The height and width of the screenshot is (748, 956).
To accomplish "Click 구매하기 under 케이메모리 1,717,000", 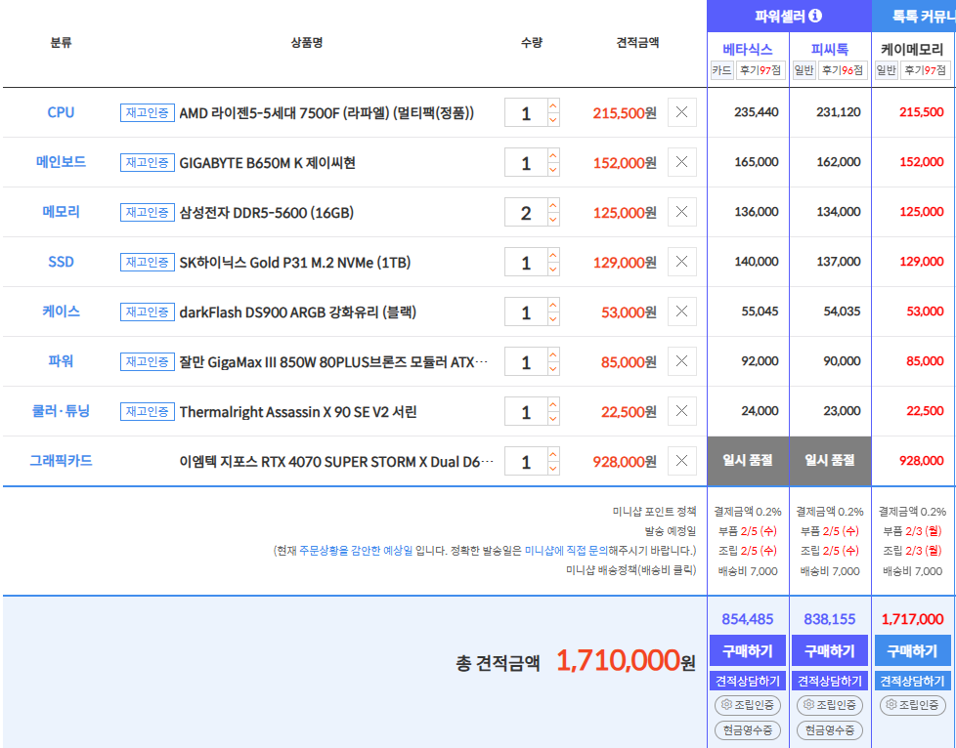I will pos(912,650).
